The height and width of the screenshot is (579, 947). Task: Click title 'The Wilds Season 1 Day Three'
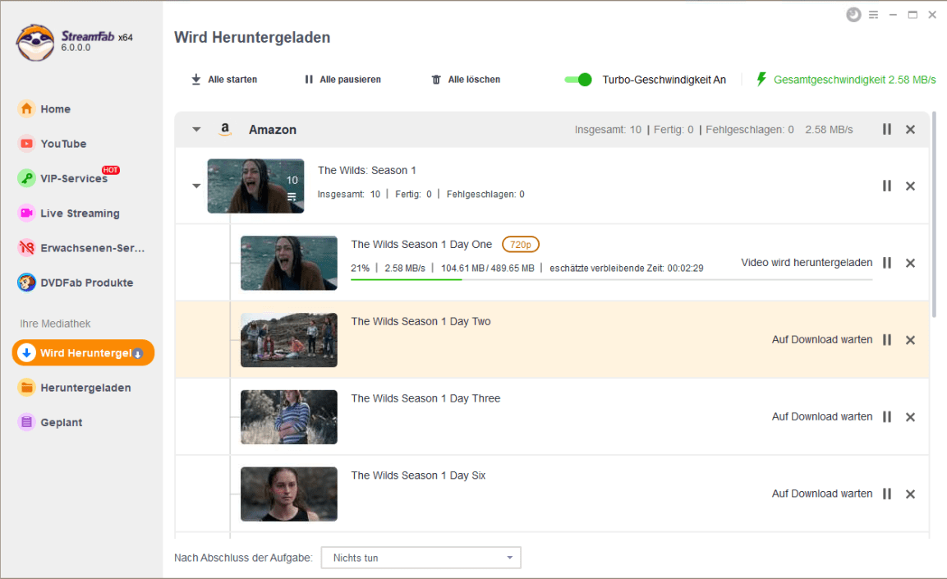click(425, 398)
